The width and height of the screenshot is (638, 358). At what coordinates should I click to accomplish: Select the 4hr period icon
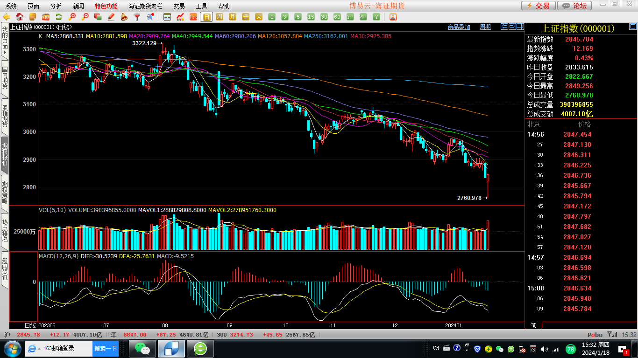(x=363, y=17)
